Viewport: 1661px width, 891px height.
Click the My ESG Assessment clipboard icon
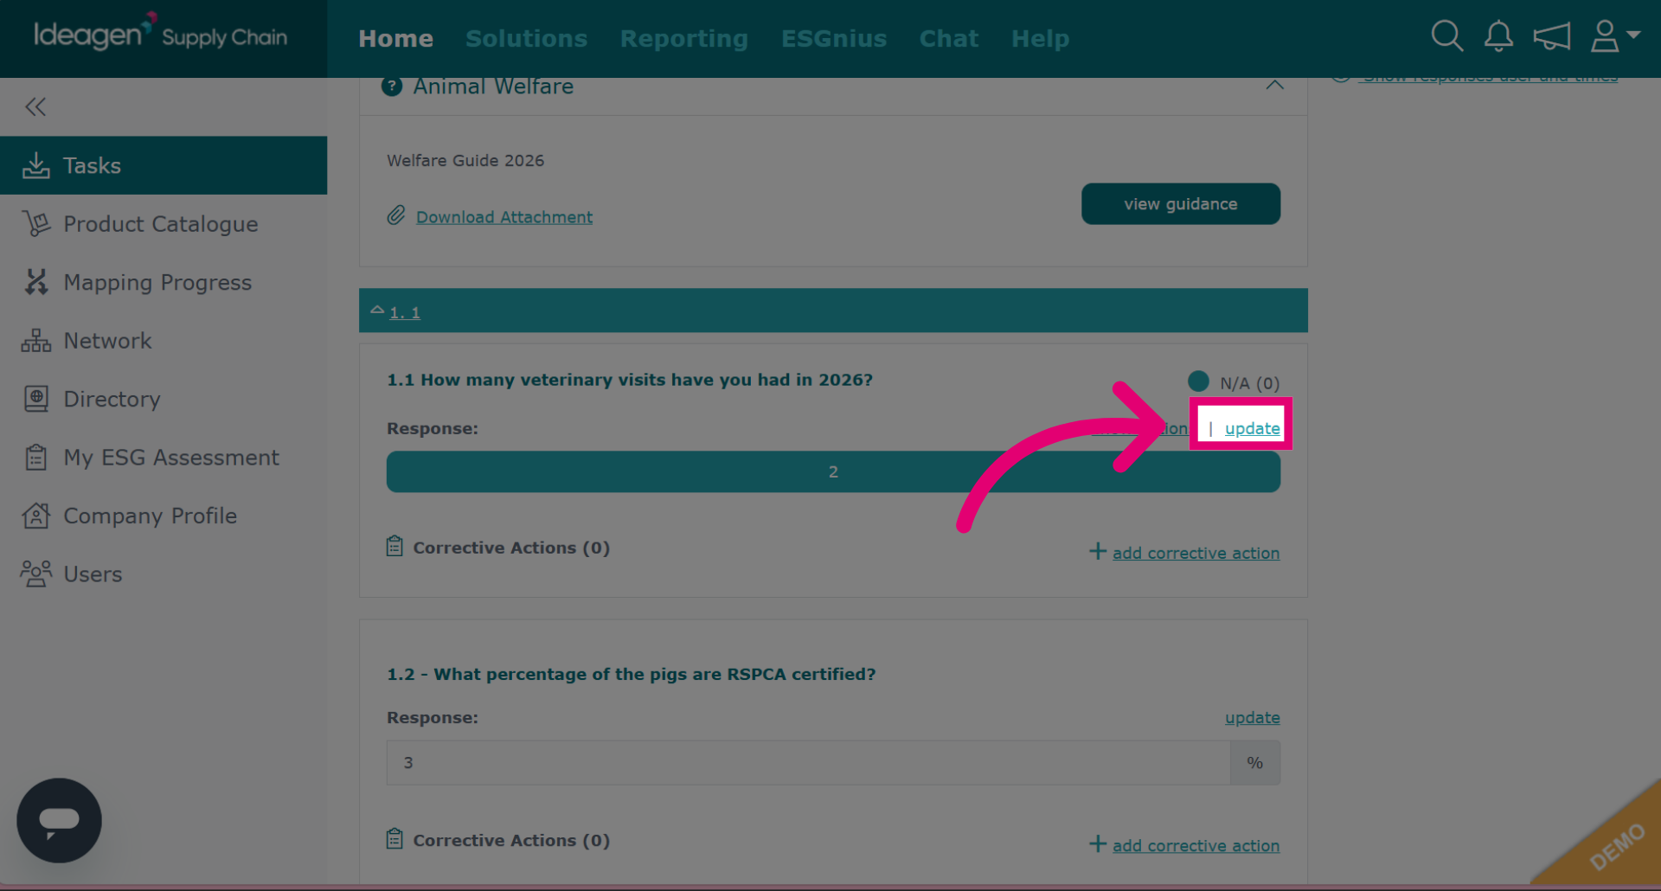pos(35,457)
